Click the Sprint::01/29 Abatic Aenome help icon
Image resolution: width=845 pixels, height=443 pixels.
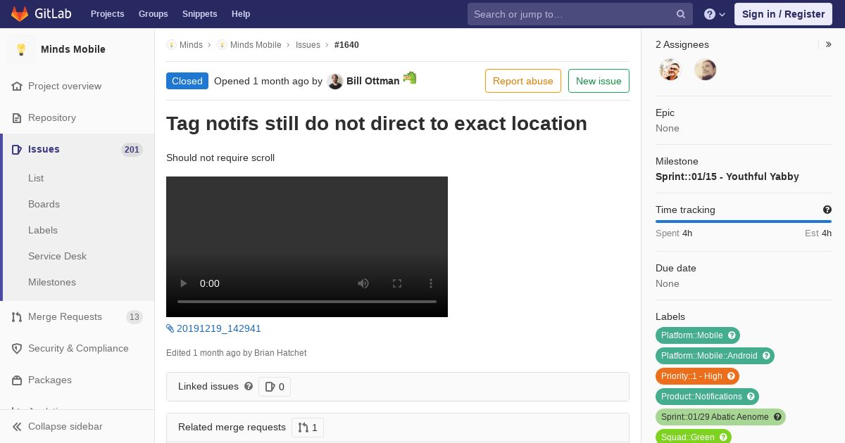[x=777, y=417]
